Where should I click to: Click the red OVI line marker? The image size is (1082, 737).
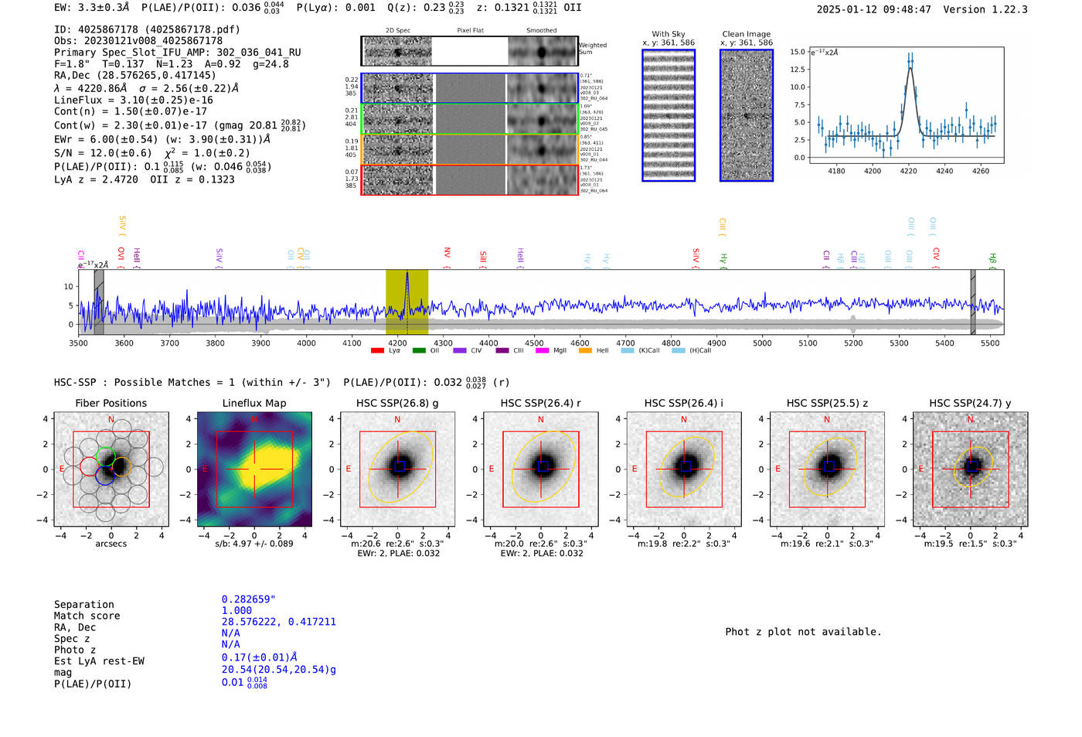point(121,258)
